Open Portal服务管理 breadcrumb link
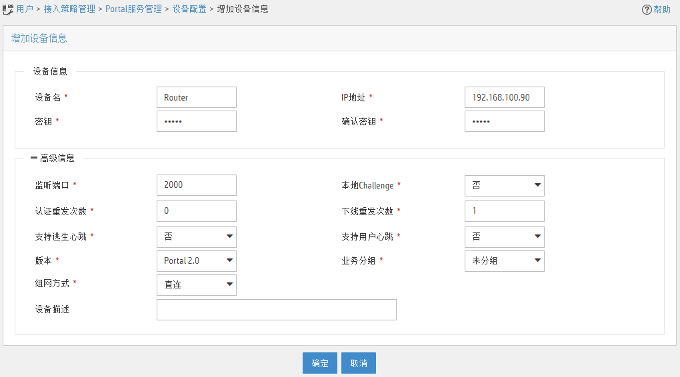 click(133, 9)
